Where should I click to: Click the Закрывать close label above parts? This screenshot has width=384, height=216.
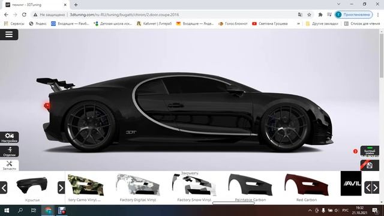(x=190, y=173)
